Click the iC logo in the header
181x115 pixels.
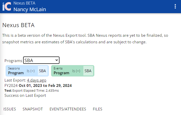coord(7,7)
